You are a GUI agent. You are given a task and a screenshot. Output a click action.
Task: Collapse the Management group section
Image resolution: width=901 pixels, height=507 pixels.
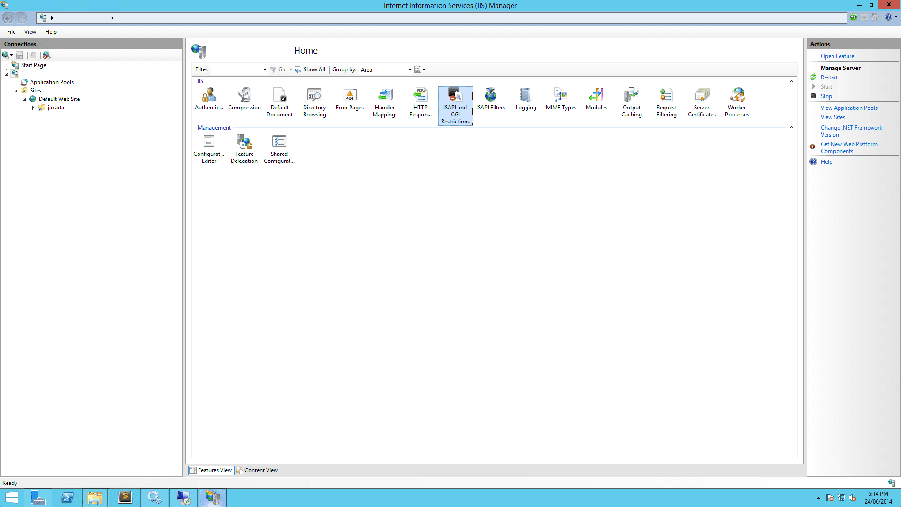[x=791, y=128]
